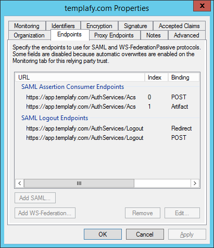
Task: Switch to the Advanced tab
Action: pos(186,35)
